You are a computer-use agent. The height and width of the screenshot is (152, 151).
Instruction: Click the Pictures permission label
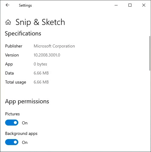click(x=12, y=114)
